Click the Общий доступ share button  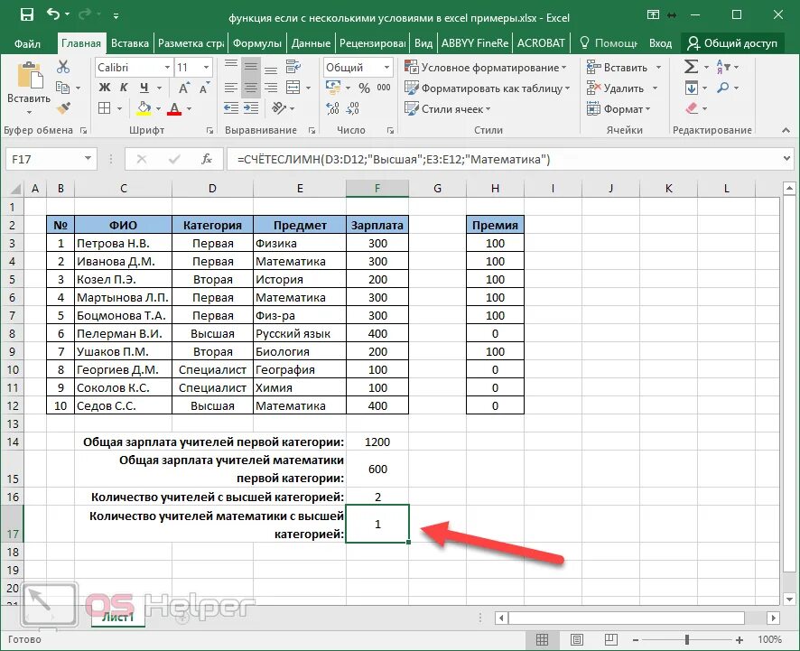pyautogui.click(x=732, y=43)
